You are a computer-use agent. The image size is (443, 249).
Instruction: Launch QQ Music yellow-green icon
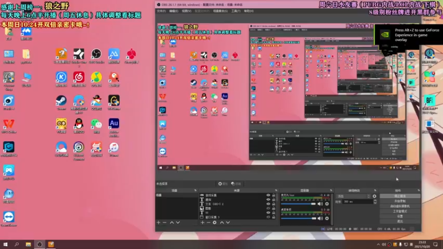pos(96,79)
